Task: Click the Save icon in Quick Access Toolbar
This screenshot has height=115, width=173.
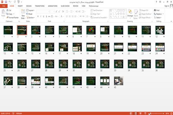Action: (6, 2)
